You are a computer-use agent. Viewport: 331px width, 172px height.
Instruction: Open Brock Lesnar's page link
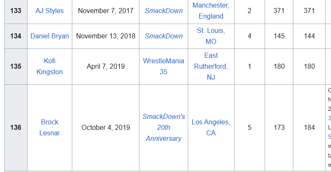49,127
